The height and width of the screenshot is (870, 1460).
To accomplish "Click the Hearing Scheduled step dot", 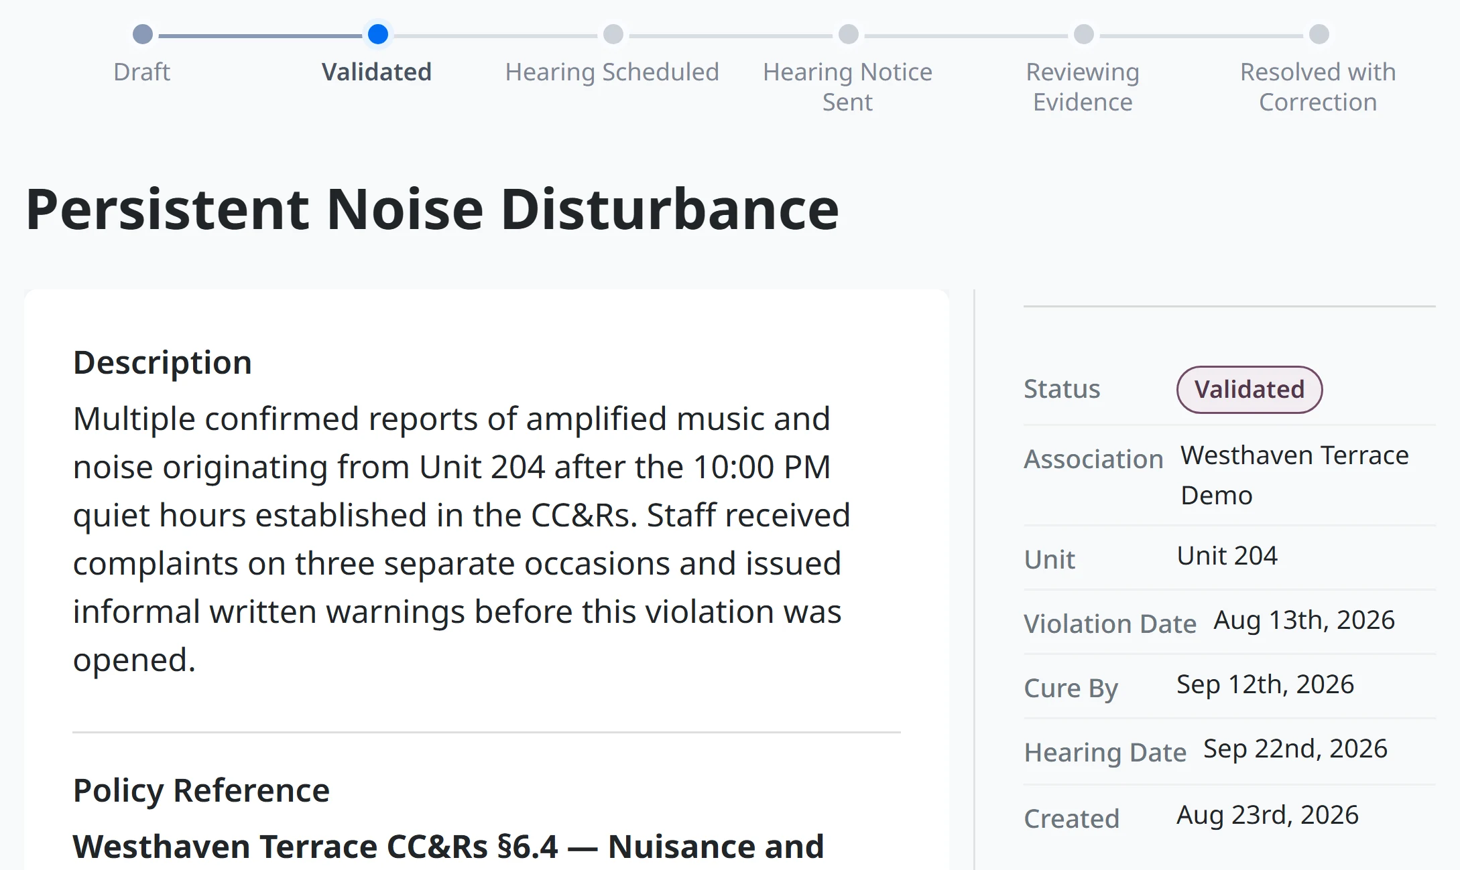I will 613,34.
